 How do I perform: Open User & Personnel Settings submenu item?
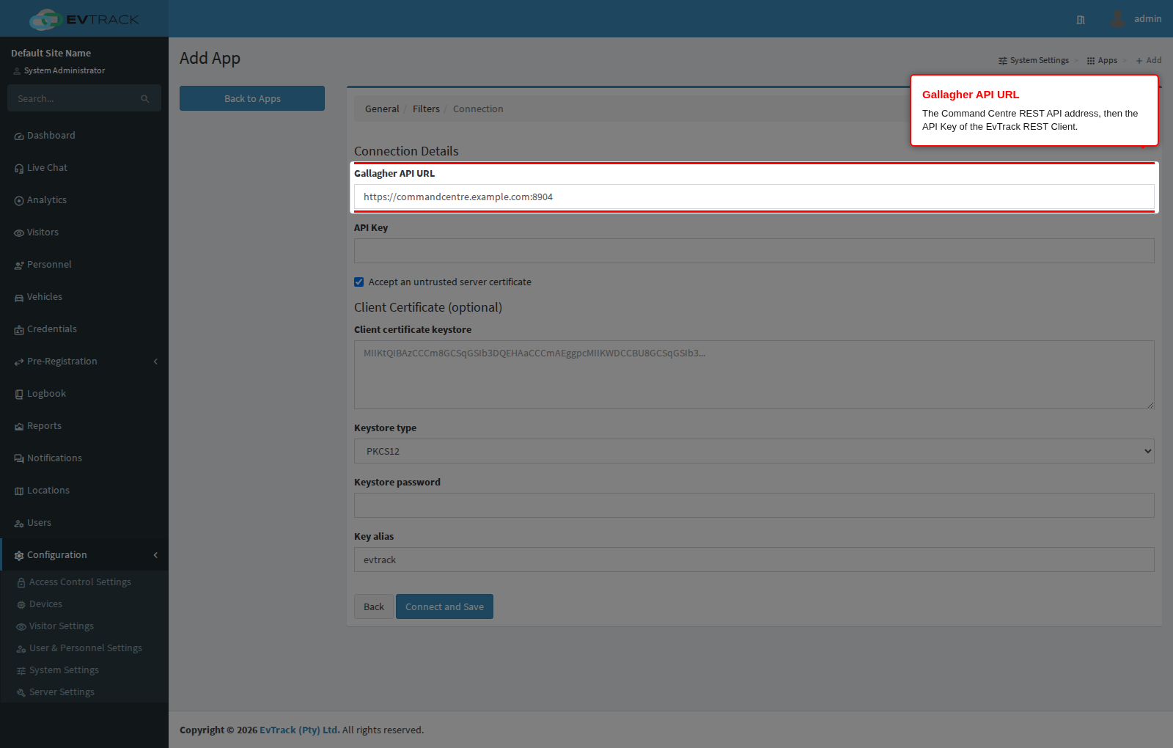86,648
